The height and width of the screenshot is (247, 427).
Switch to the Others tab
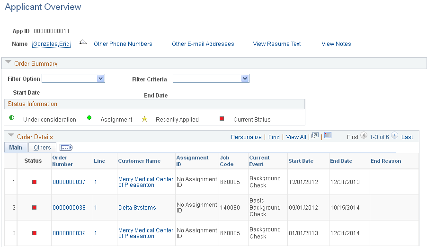tap(42, 147)
